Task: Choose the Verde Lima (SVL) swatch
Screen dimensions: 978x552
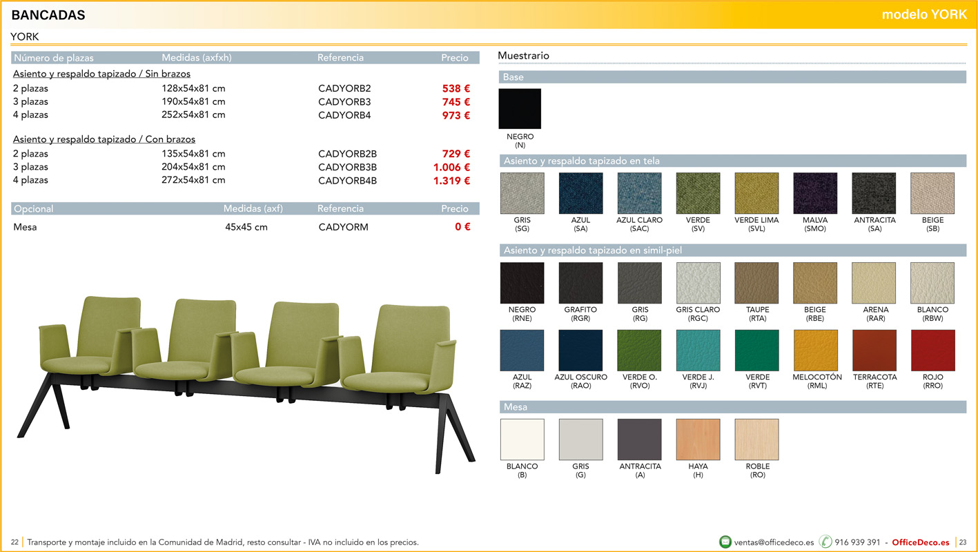Action: (x=756, y=193)
